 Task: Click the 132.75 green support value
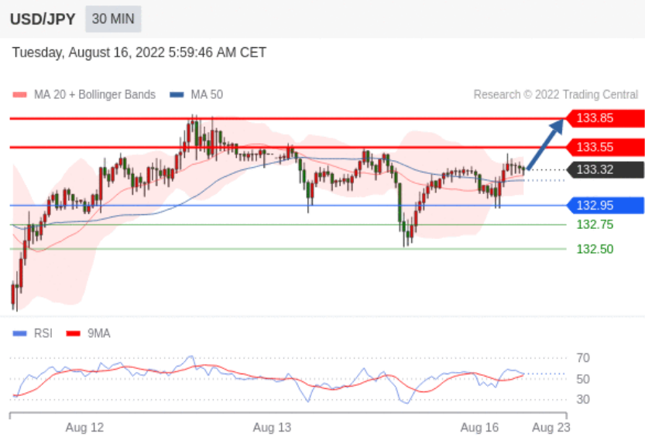click(595, 225)
